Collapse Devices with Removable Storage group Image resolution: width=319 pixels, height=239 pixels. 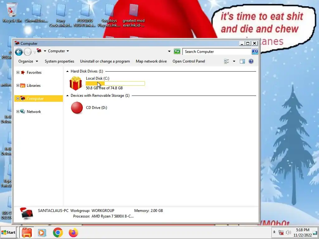point(67,96)
